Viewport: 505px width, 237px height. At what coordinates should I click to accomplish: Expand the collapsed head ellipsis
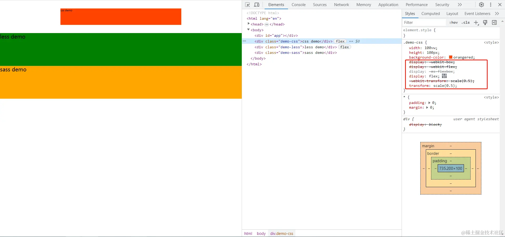[x=266, y=24]
